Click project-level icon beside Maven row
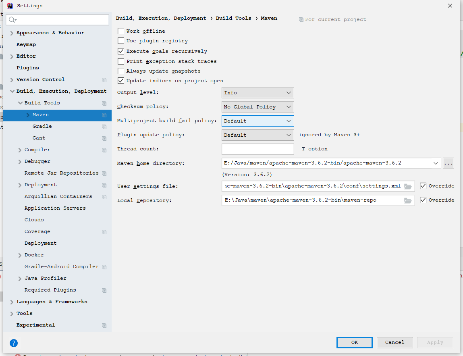The image size is (463, 356). (104, 115)
